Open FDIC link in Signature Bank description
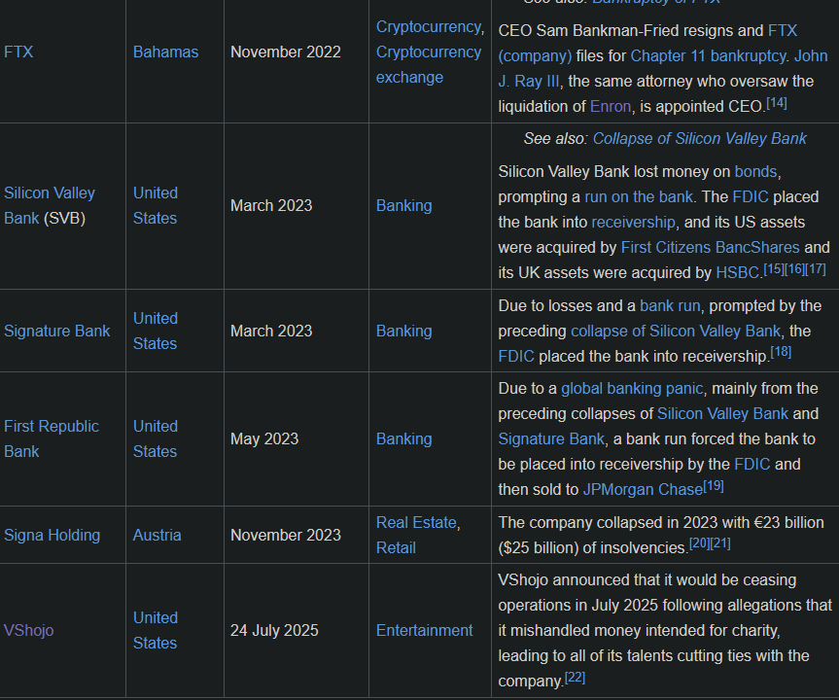 click(x=516, y=357)
